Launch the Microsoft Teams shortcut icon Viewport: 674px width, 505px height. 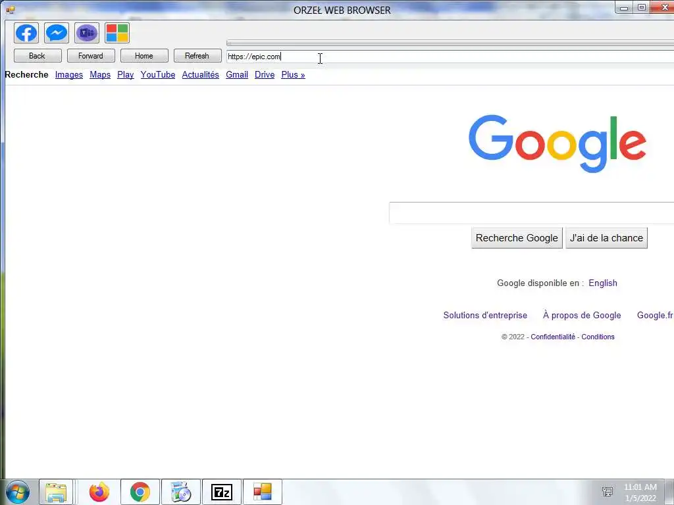point(87,33)
